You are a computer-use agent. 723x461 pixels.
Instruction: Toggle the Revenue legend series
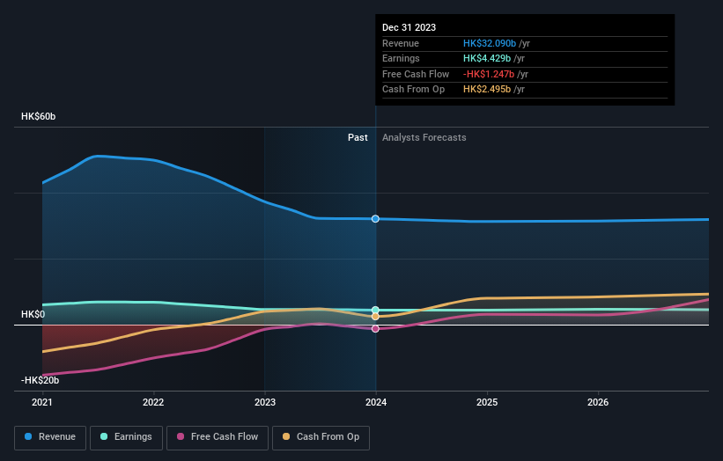click(50, 437)
